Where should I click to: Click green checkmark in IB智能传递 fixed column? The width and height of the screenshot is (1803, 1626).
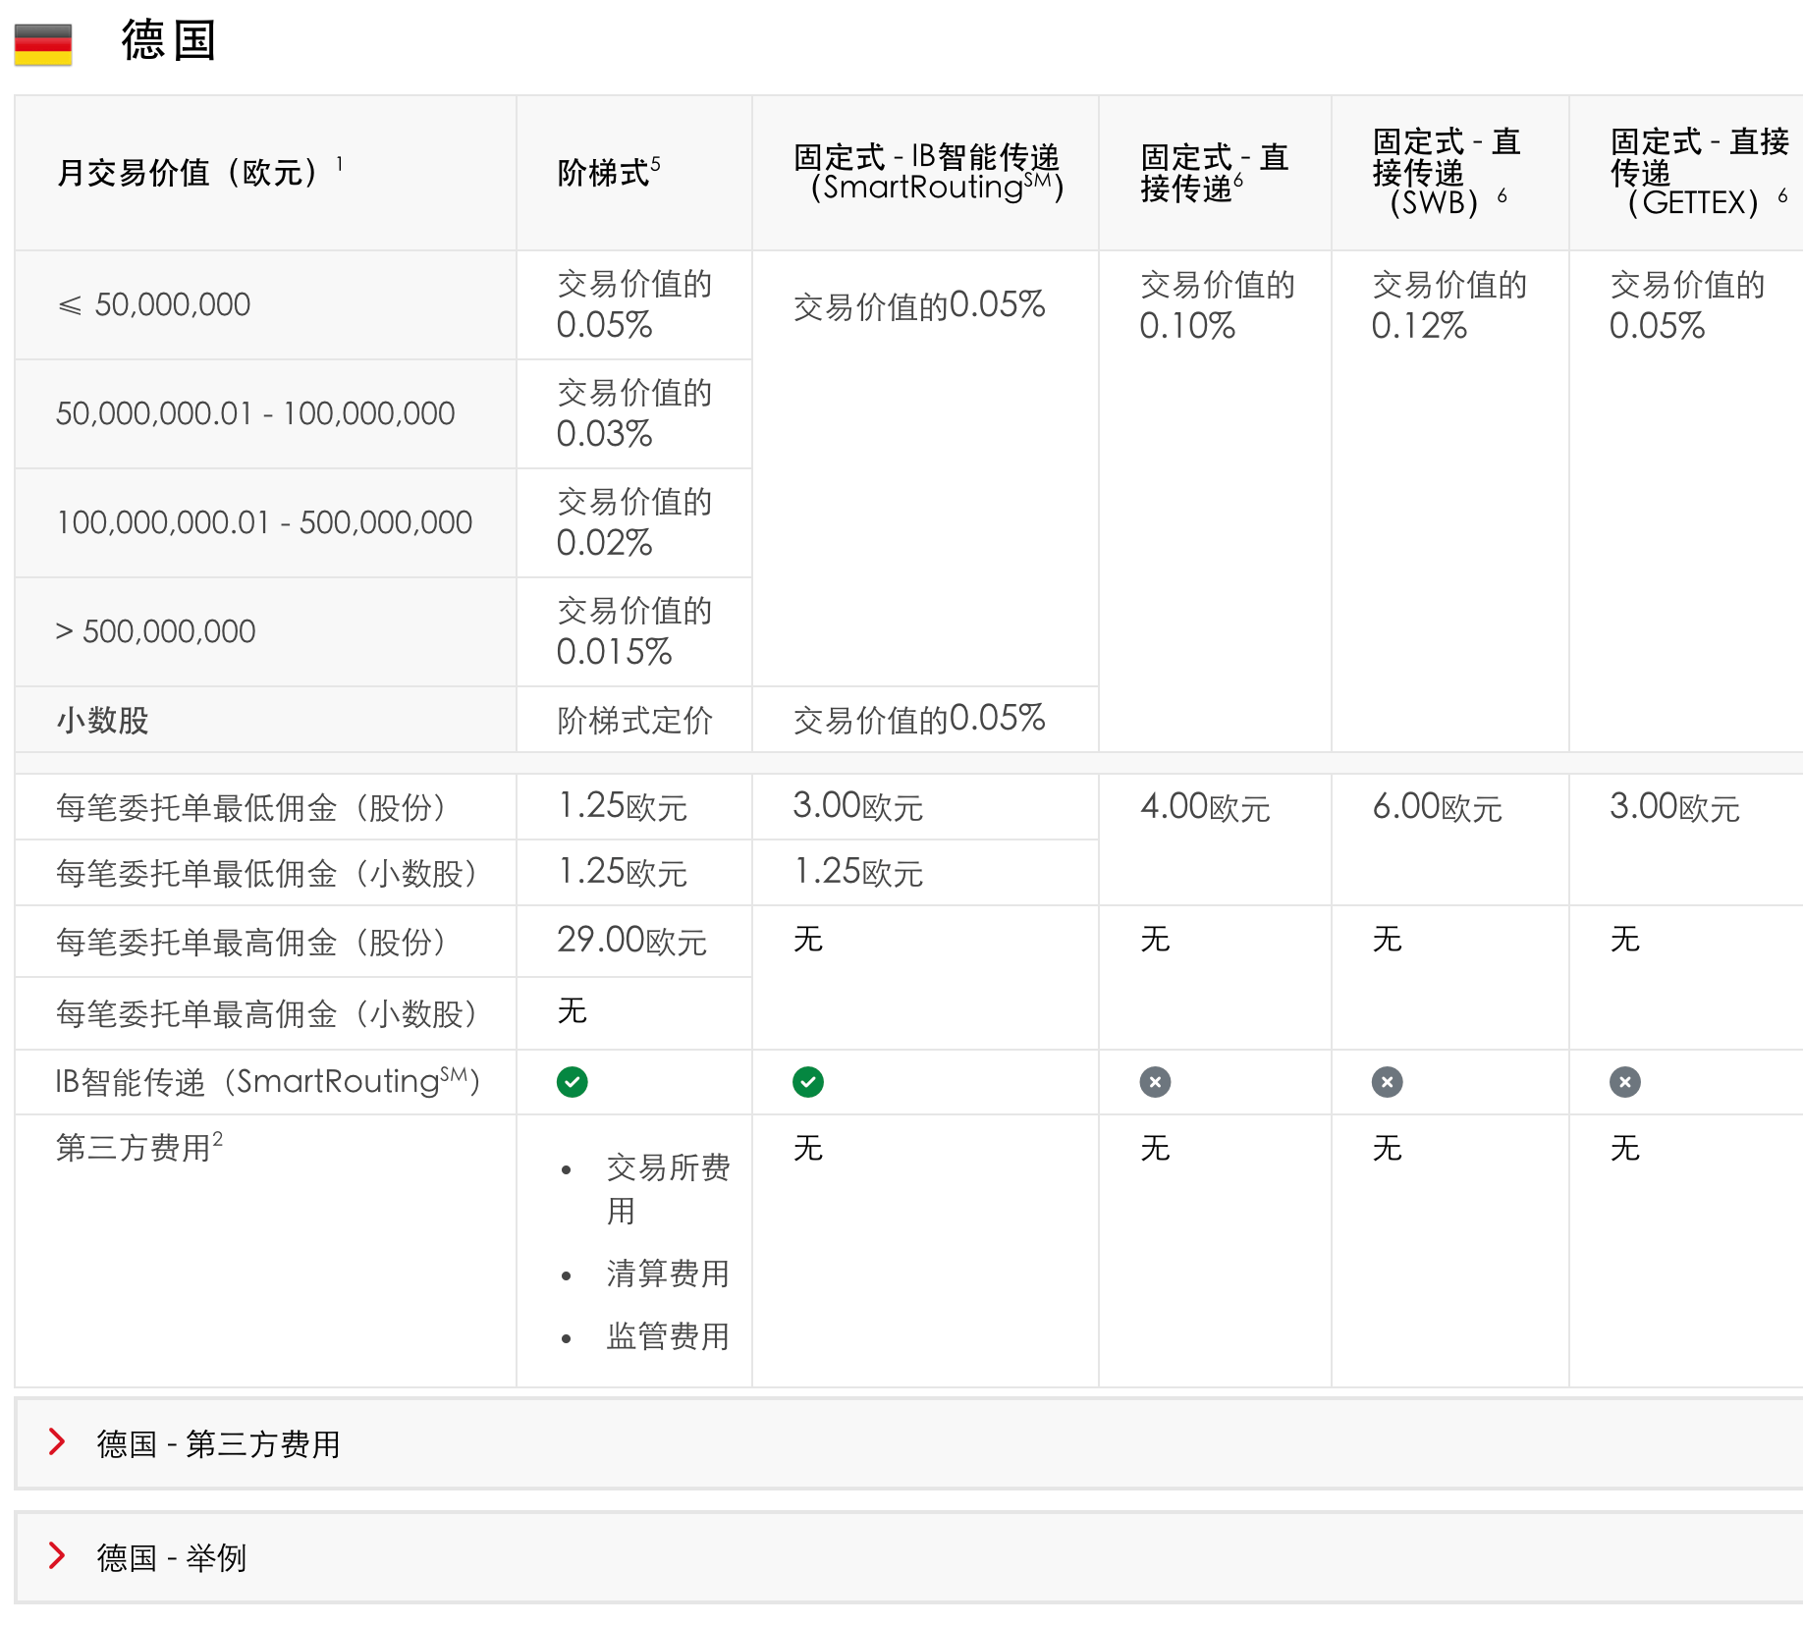click(807, 1082)
